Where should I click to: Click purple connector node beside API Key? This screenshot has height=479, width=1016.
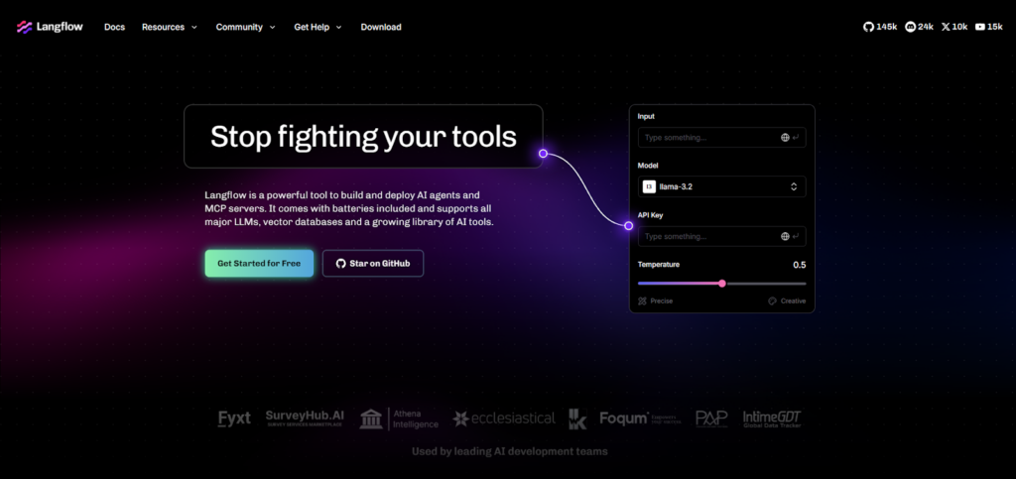pos(628,226)
